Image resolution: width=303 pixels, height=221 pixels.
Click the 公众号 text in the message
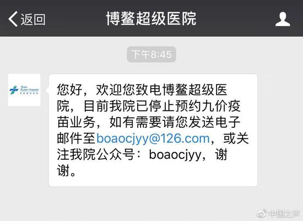tap(116, 155)
